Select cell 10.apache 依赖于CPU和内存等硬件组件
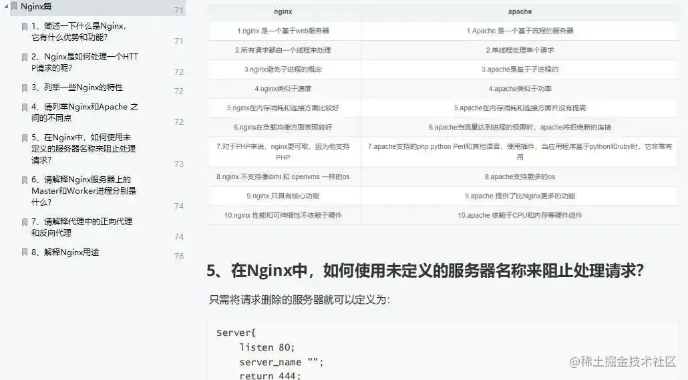The image size is (688, 380). click(520, 216)
